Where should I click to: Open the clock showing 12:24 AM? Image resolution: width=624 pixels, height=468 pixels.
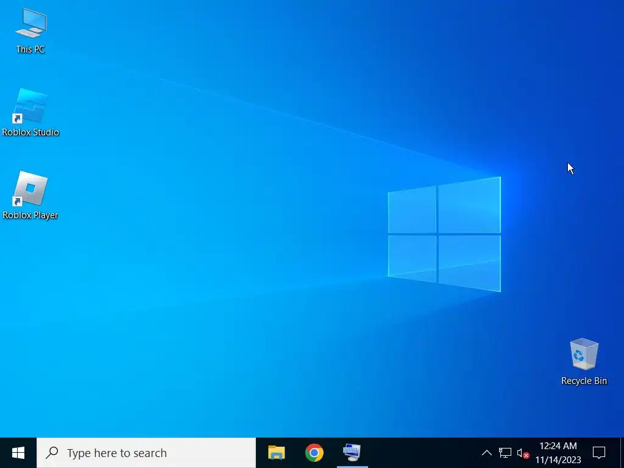[x=558, y=453]
